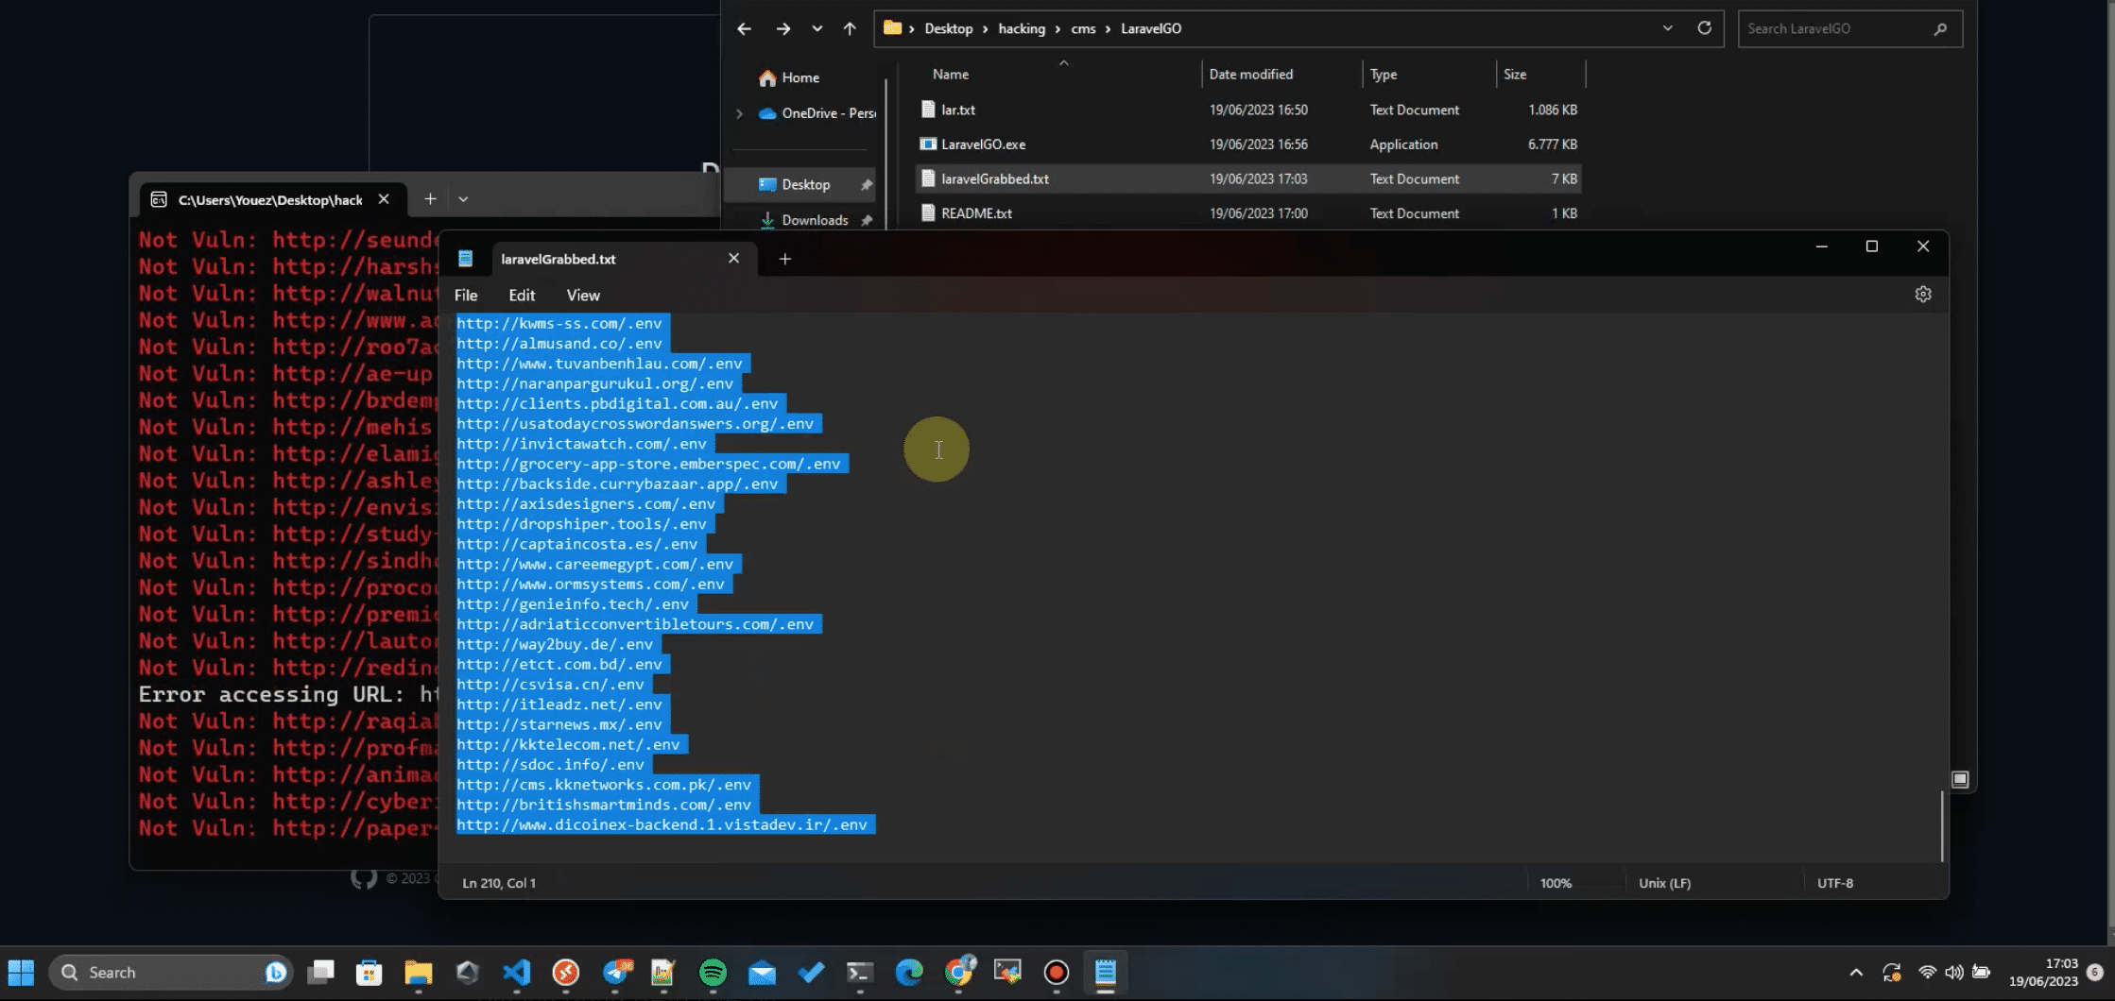
Task: Open terminal new tab profile dropdown
Action: click(463, 199)
